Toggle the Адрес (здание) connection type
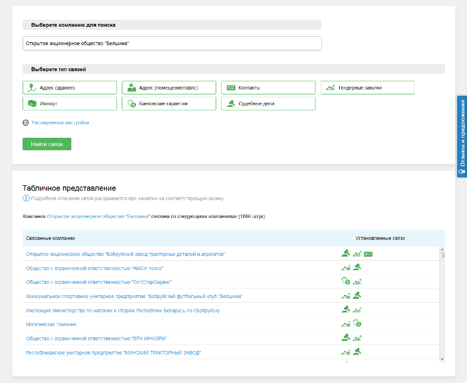This screenshot has height=383, width=467. tap(70, 88)
